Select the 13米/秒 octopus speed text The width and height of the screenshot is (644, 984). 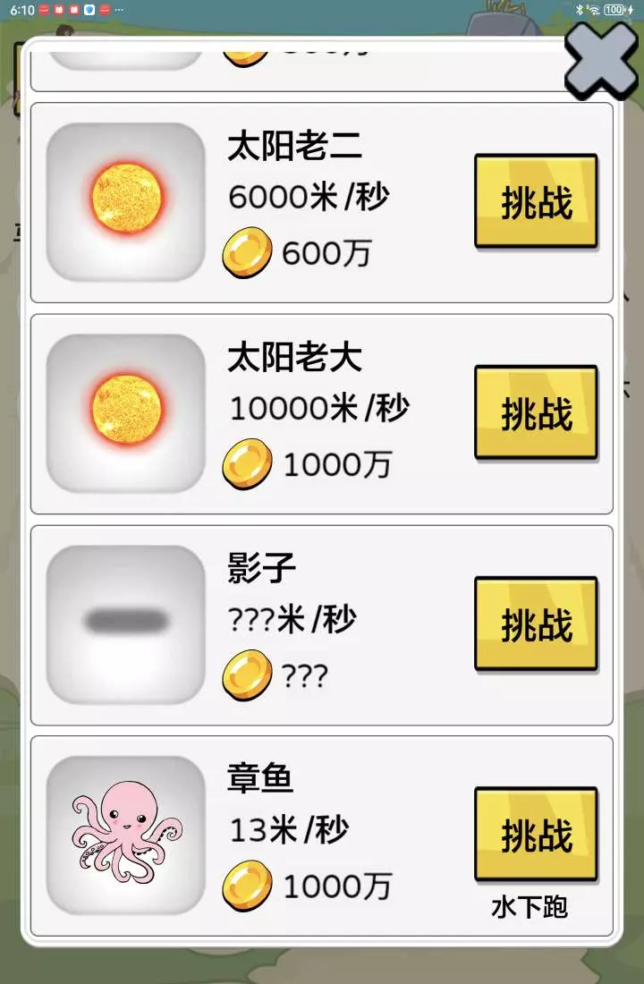pyautogui.click(x=290, y=829)
